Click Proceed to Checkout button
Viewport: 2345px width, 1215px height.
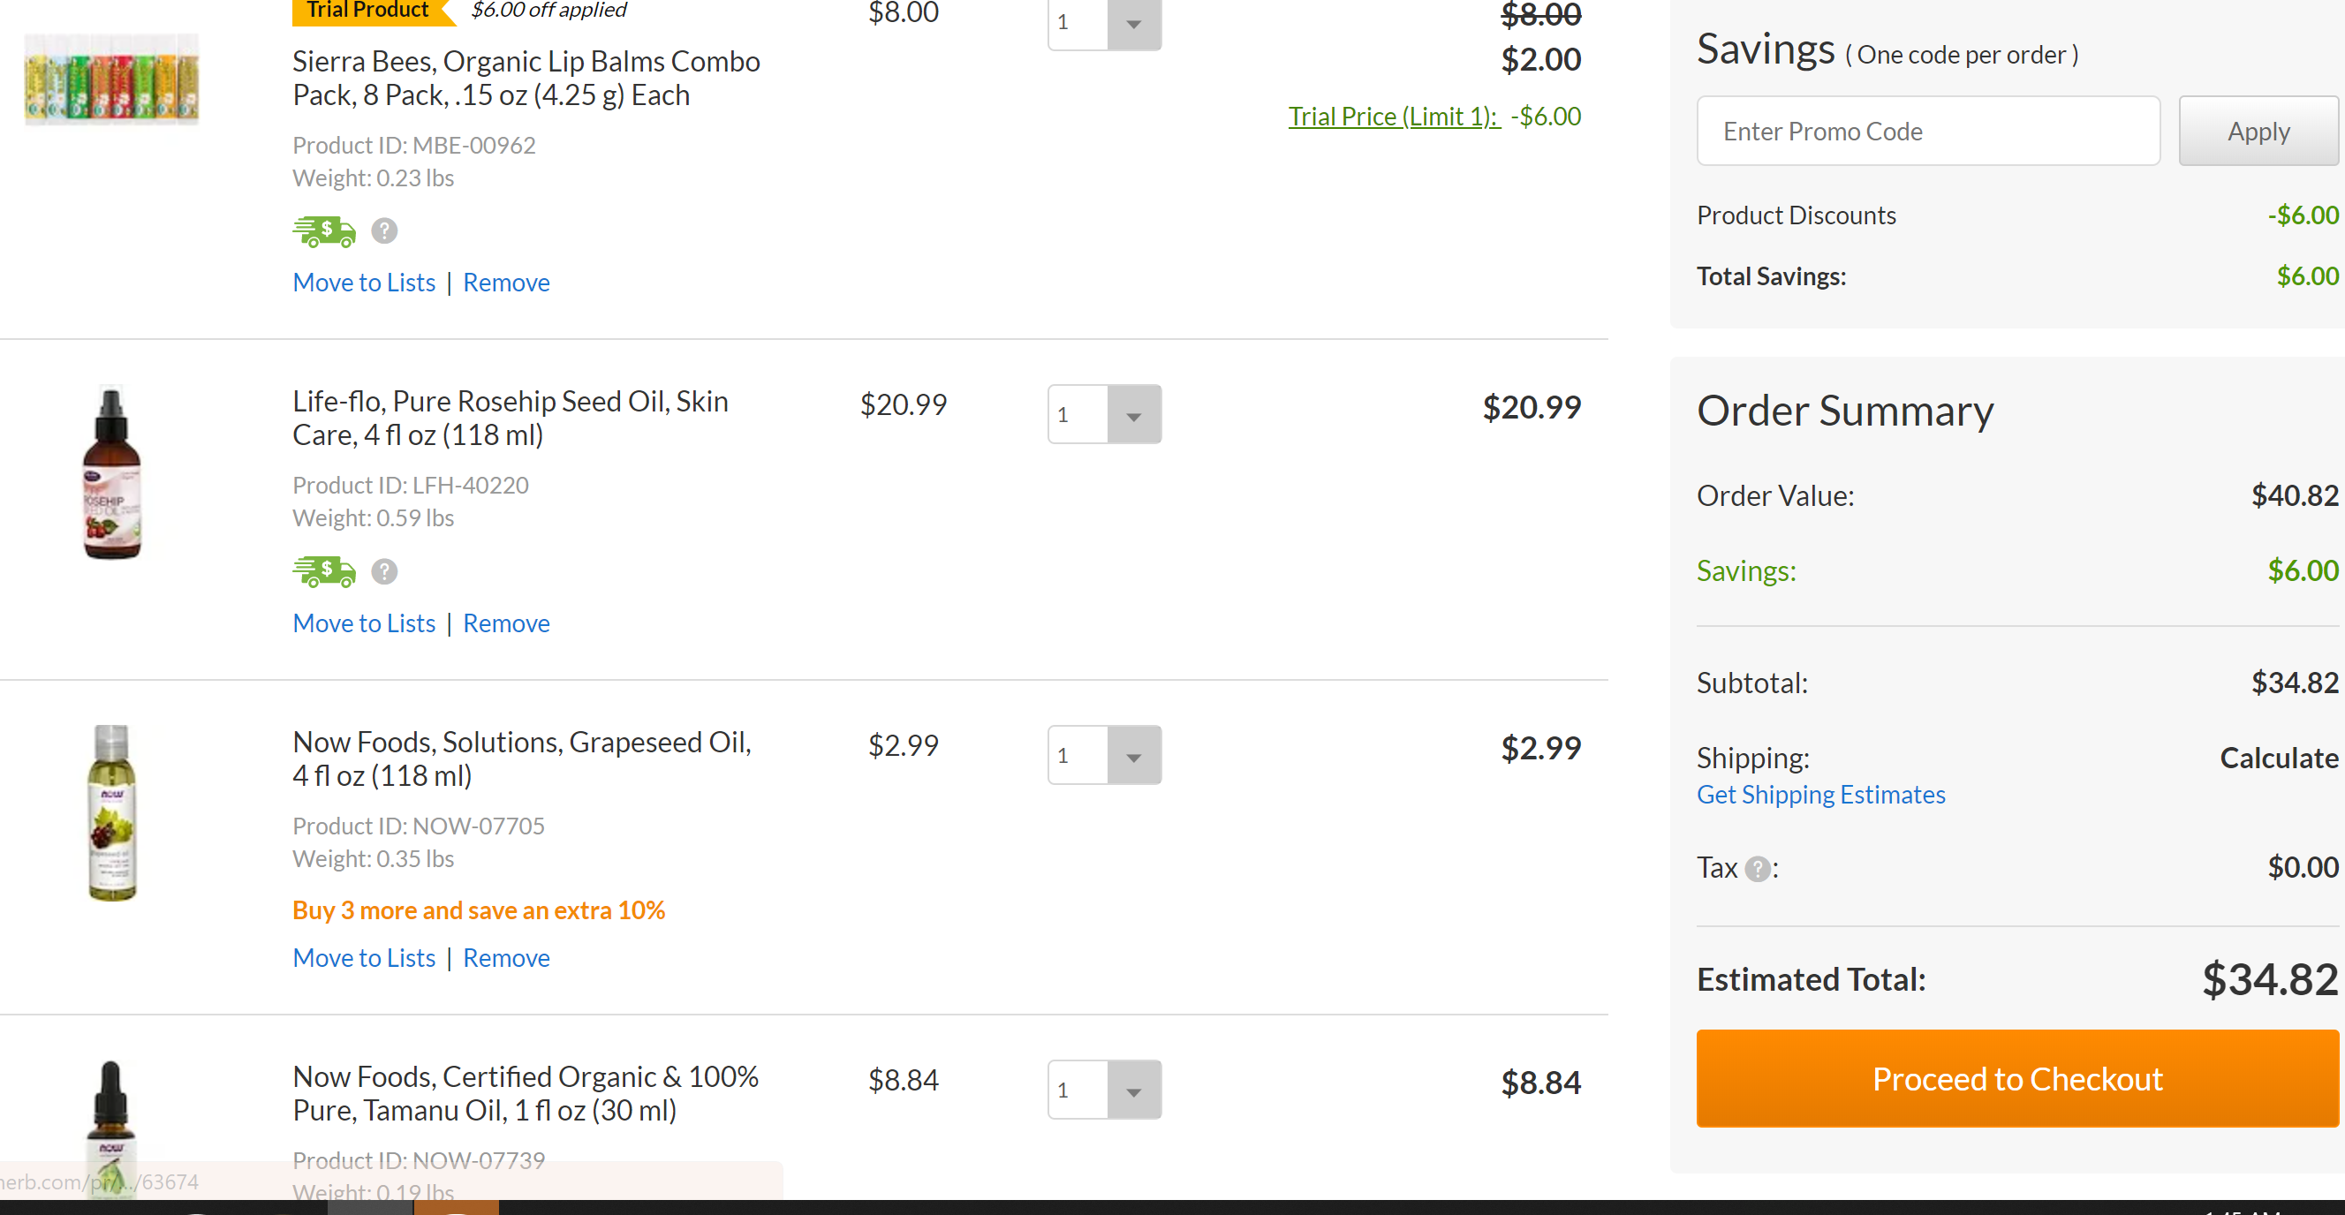point(2016,1078)
